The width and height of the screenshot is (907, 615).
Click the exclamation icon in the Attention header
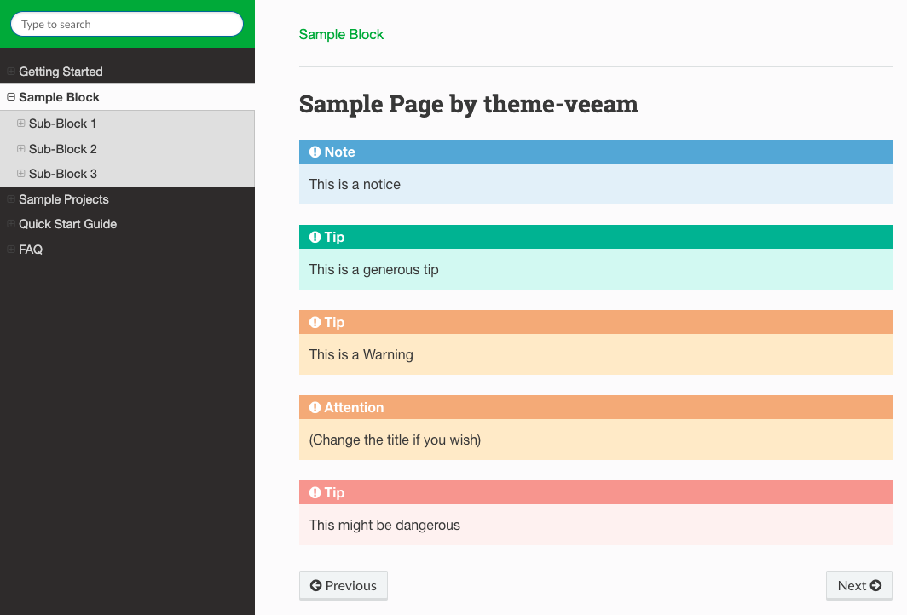pos(315,407)
